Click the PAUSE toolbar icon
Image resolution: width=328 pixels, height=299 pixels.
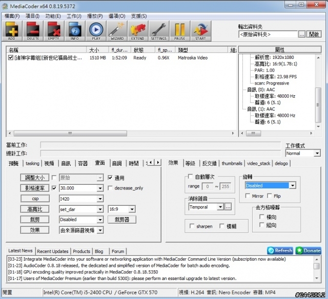180,31
